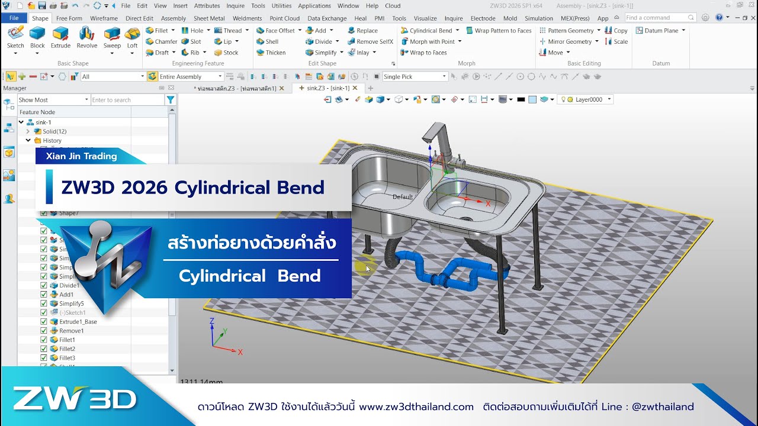Click the black color swatch in view toolbar
The height and width of the screenshot is (426, 758).
coord(521,99)
